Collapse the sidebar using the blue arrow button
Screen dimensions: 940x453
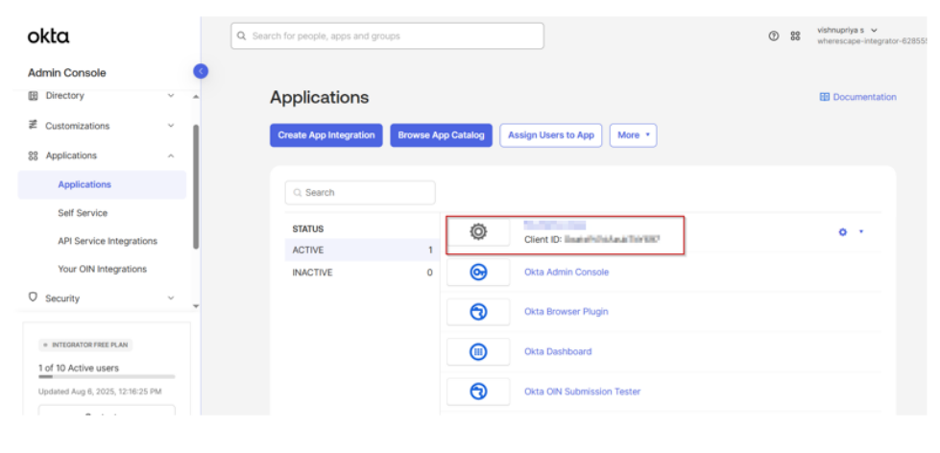(x=201, y=70)
